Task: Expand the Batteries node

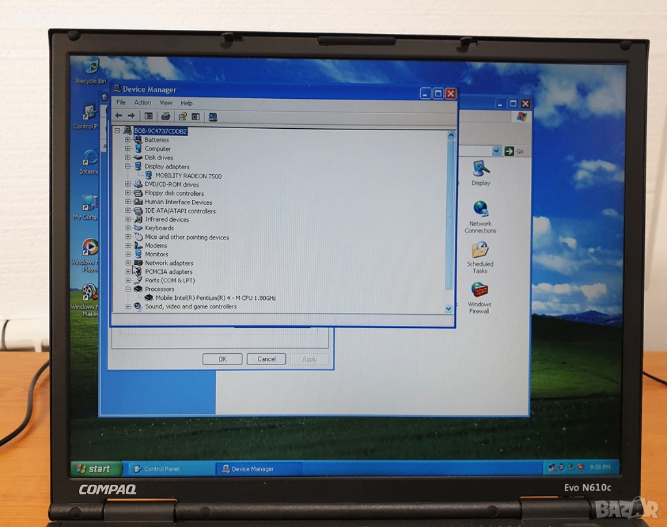Action: tap(128, 140)
